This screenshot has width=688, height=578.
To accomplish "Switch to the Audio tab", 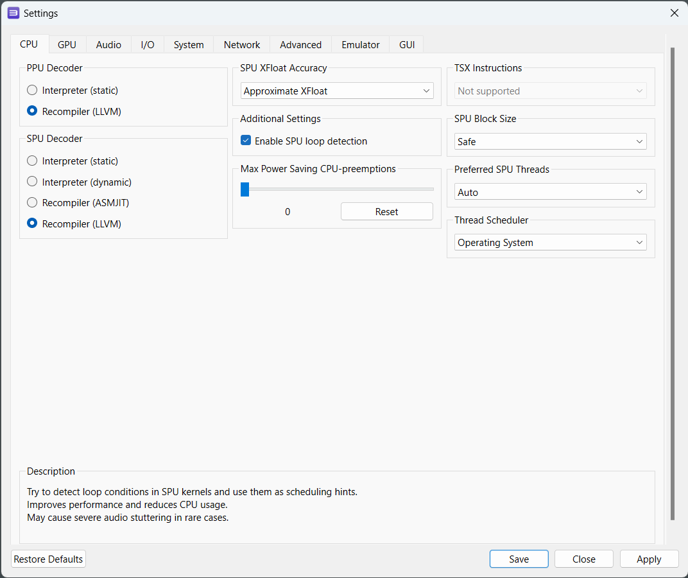I will coord(108,45).
